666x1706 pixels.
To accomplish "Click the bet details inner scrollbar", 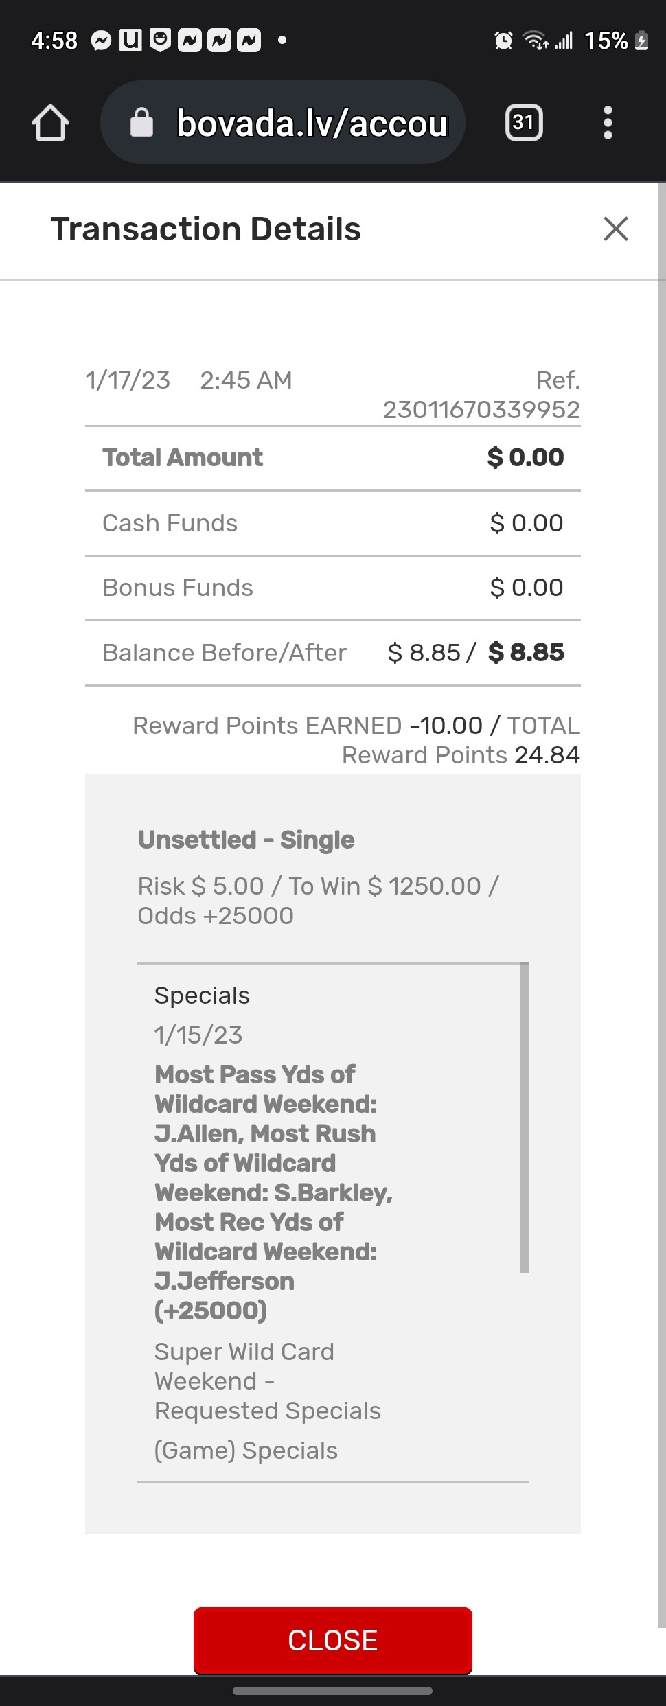I will [525, 1118].
